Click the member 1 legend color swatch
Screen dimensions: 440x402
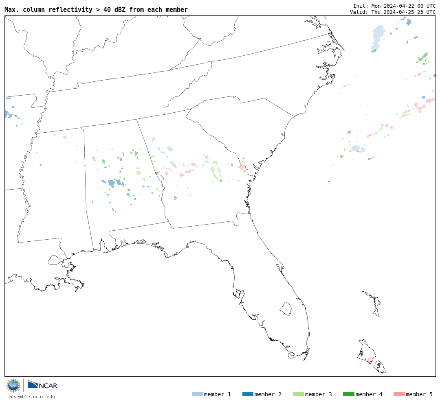click(197, 394)
